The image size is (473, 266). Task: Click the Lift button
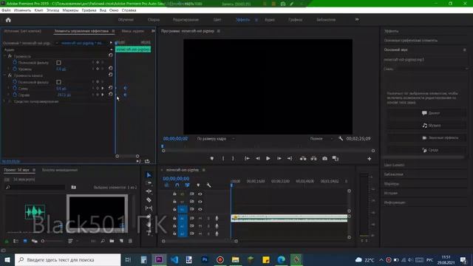pyautogui.click(x=303, y=158)
